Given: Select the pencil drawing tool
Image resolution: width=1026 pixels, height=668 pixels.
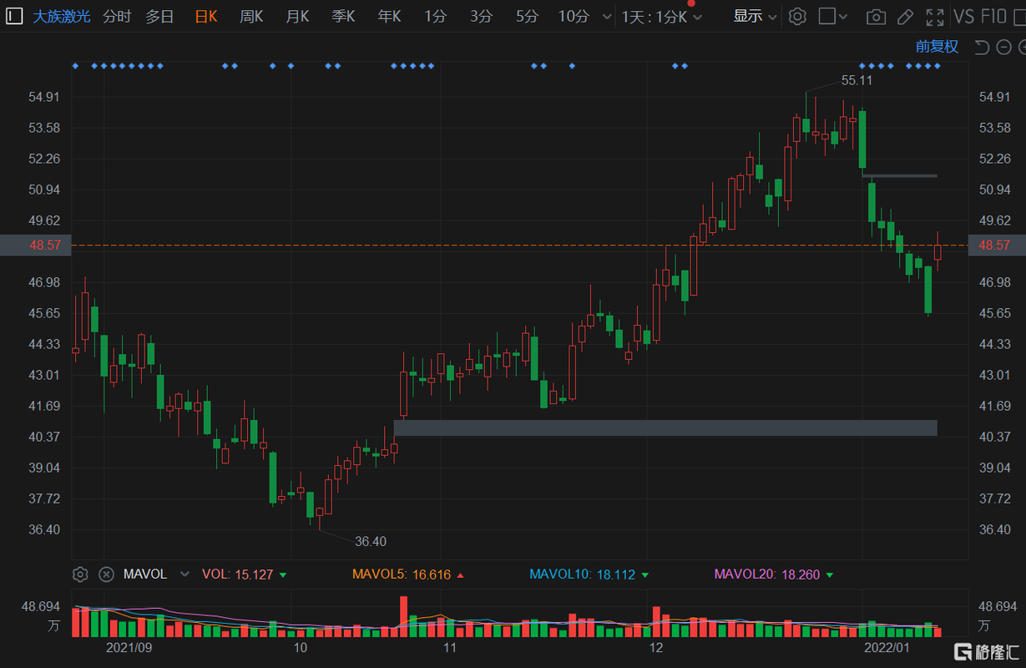Looking at the screenshot, I should tap(905, 17).
